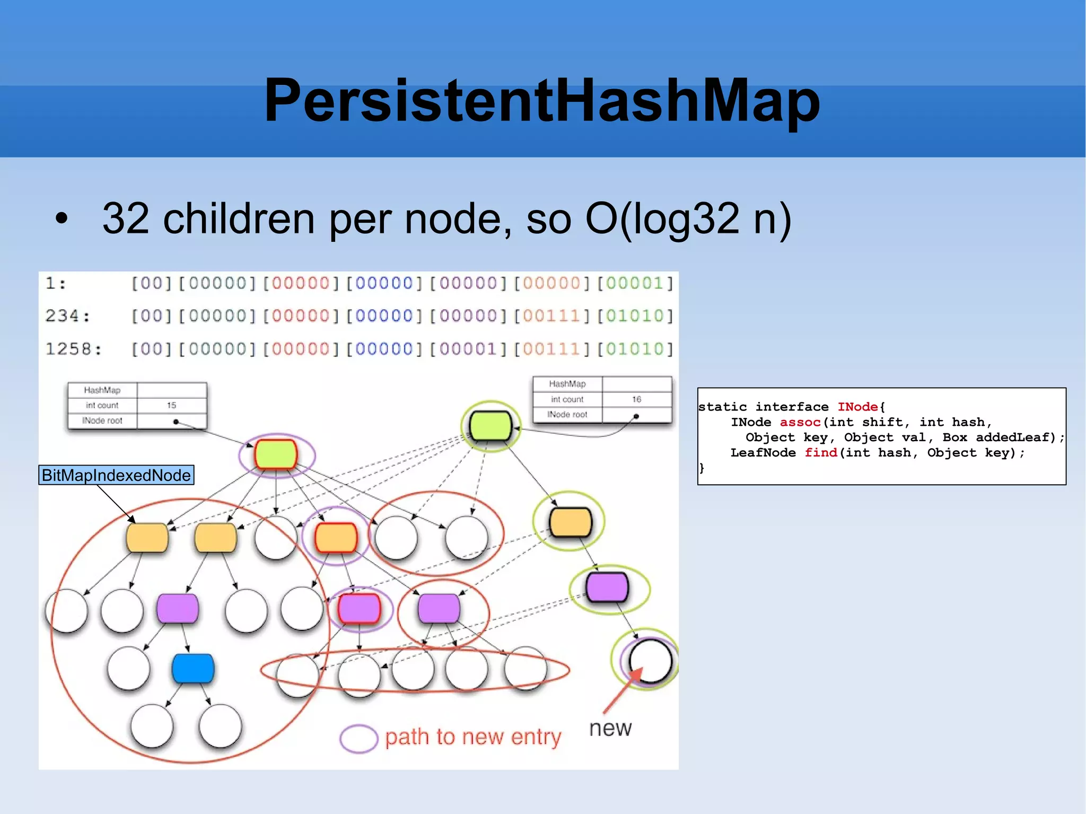Screen dimensions: 1086x814
Task: Select the new root green node with black border
Action: point(491,426)
